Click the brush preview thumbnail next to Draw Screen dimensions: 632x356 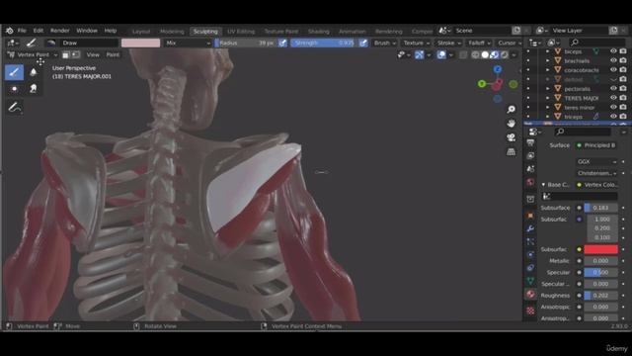point(50,43)
